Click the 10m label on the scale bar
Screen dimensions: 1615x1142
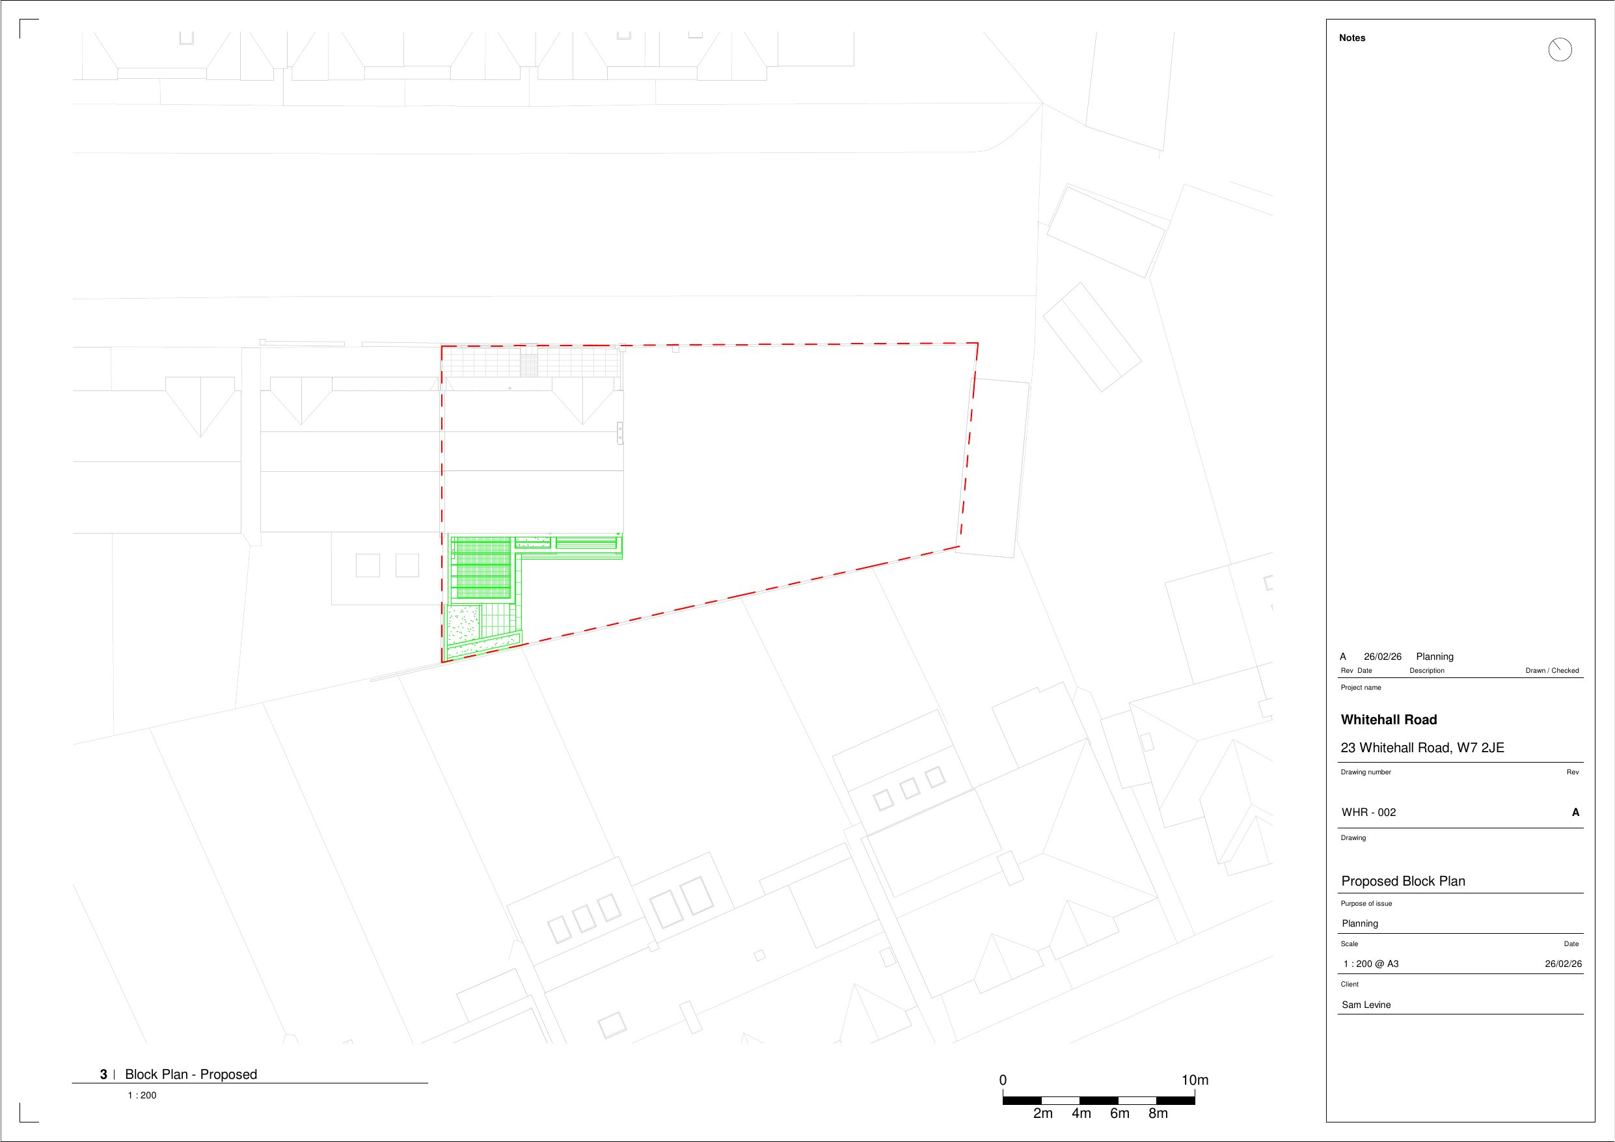point(1195,1080)
